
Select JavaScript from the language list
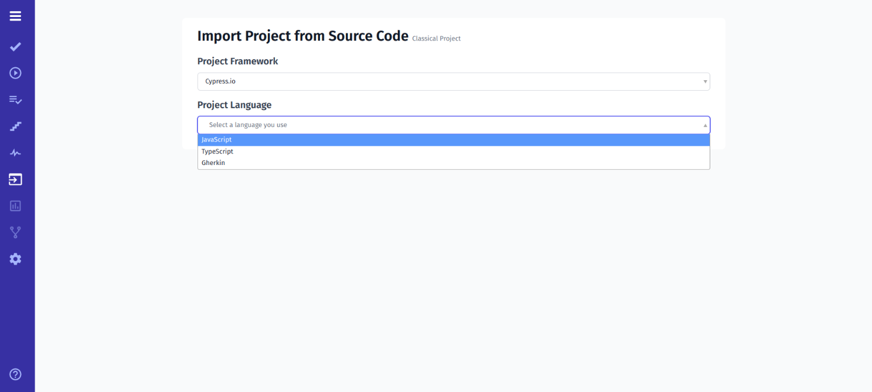pyautogui.click(x=217, y=140)
